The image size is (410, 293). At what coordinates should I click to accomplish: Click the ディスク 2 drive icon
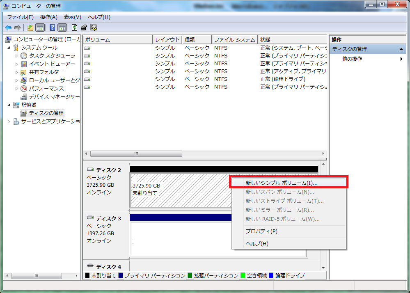90,169
